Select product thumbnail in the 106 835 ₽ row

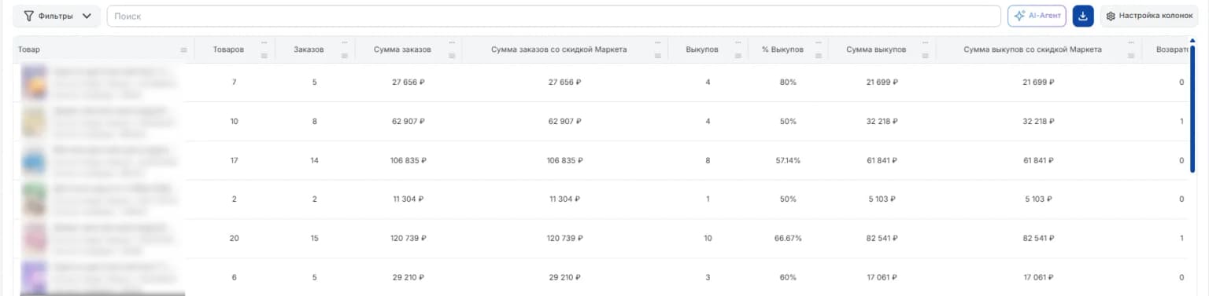(x=34, y=160)
